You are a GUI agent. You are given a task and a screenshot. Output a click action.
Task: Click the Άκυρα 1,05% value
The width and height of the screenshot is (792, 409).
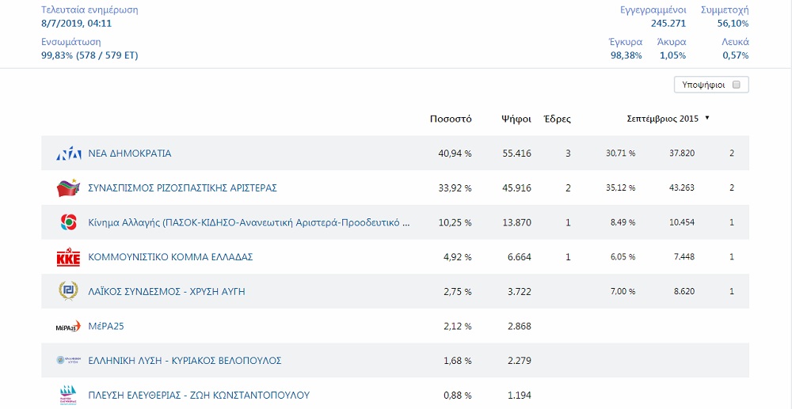672,55
